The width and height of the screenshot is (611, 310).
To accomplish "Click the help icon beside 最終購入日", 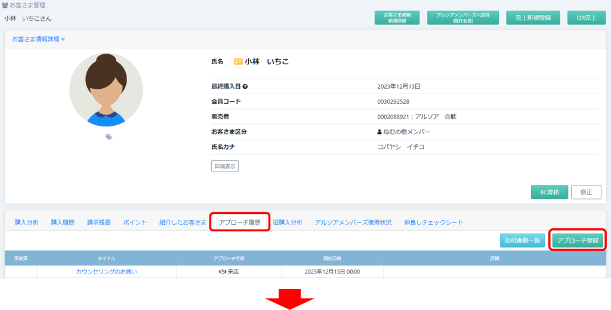I will click(x=245, y=86).
